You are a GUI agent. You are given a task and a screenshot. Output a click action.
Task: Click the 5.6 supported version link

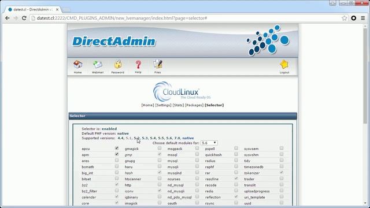tap(169, 138)
